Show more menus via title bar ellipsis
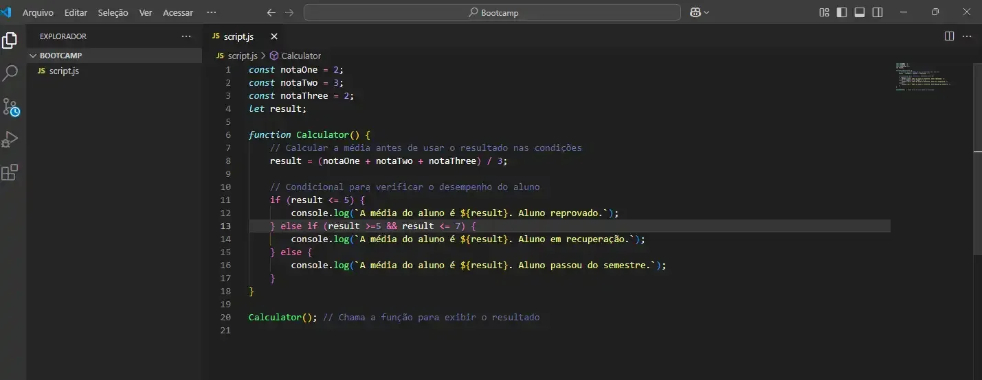 click(211, 12)
